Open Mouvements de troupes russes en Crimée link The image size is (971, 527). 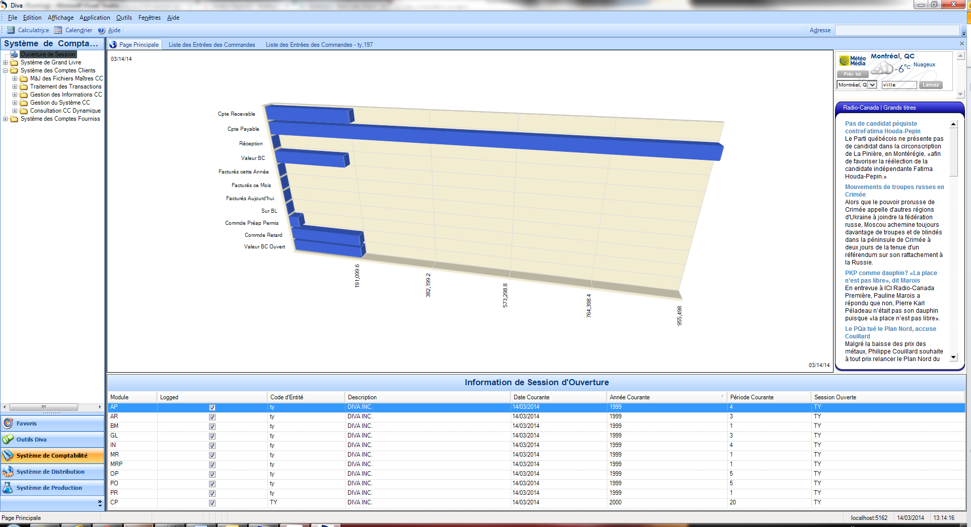894,191
